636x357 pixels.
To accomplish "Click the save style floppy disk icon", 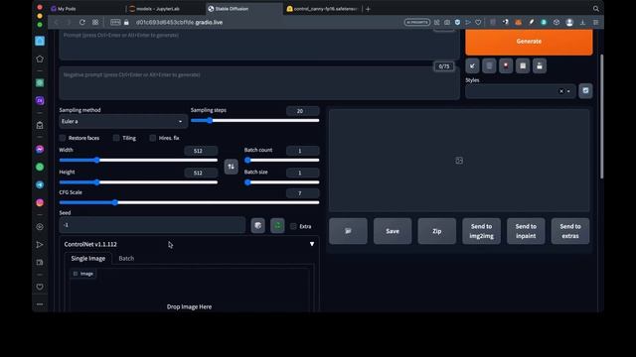I will click(x=540, y=65).
